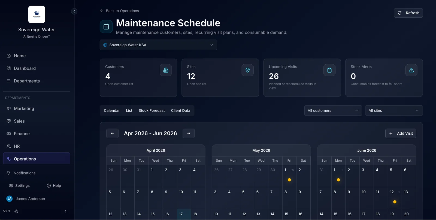436x220 pixels.
Task: Collapse sidebar using the bottom-left arrow
Action: coord(65,211)
